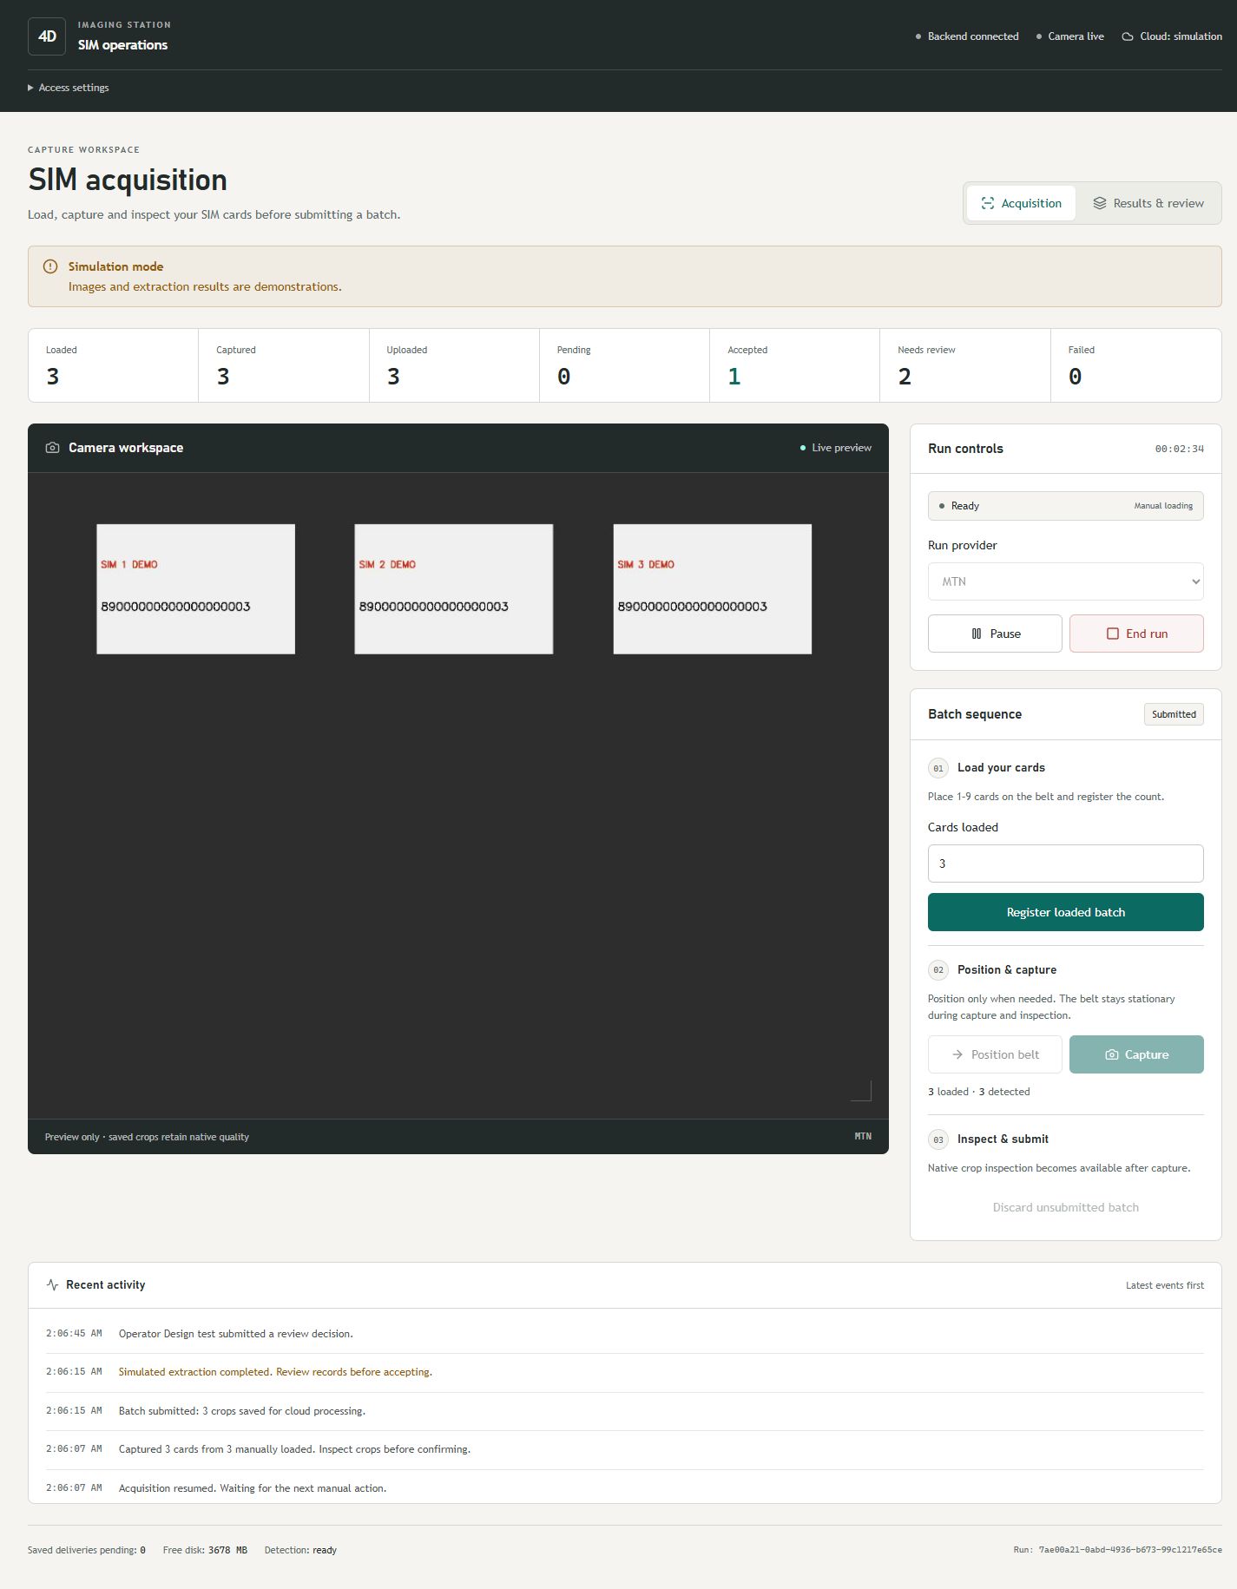Viewport: 1237px width, 1589px height.
Task: Click the resize corner handle in camera preview
Action: (x=861, y=1091)
